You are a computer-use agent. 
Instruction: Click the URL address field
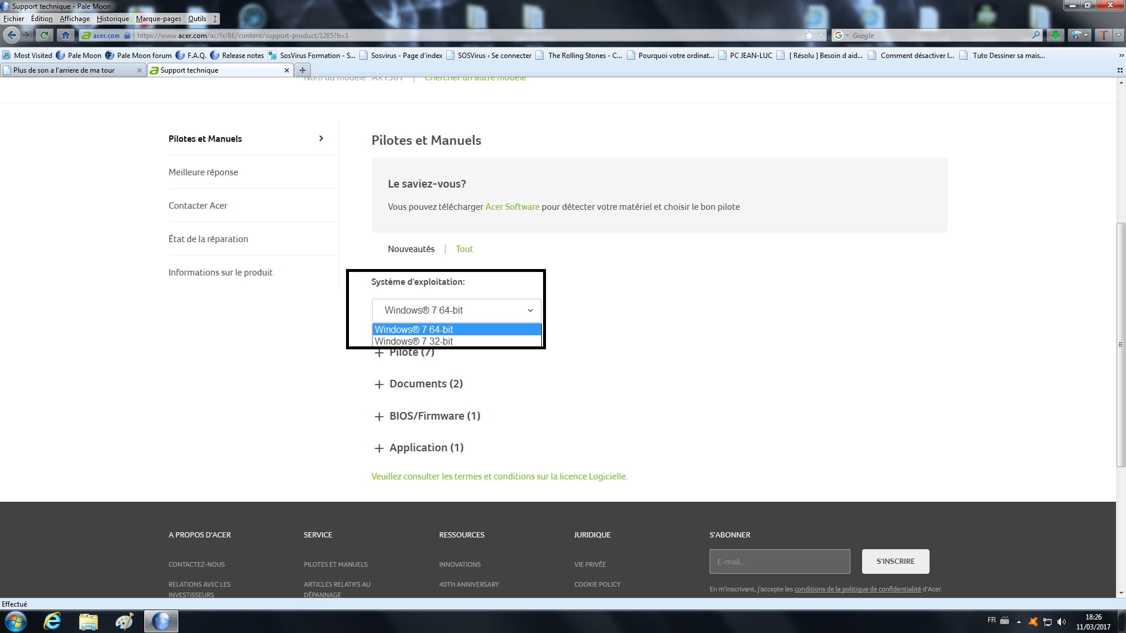(469, 35)
